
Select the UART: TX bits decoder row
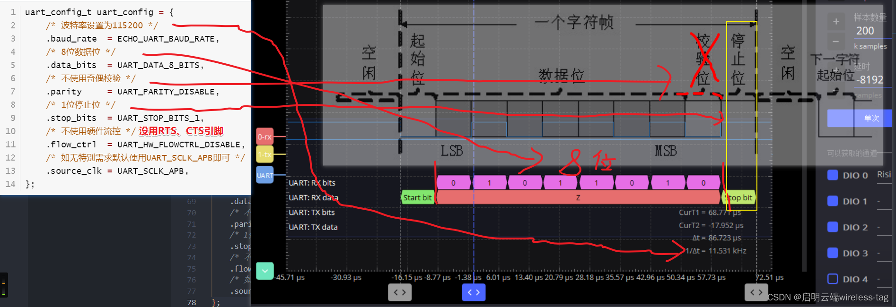(x=312, y=213)
